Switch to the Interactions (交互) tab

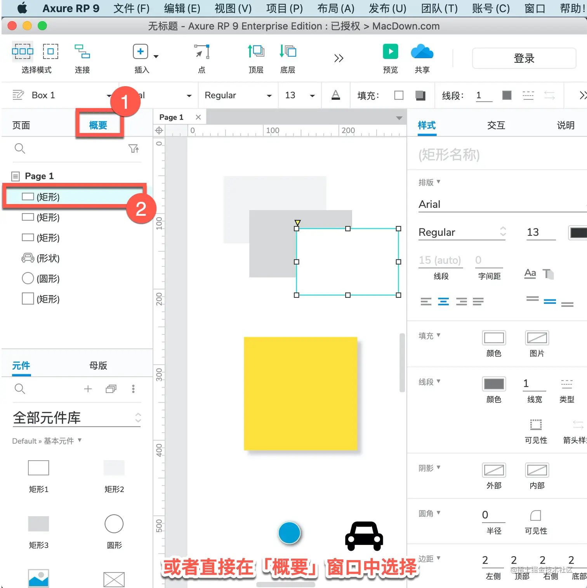[496, 125]
